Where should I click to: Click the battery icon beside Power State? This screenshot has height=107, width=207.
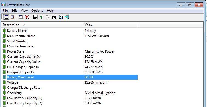(4, 51)
